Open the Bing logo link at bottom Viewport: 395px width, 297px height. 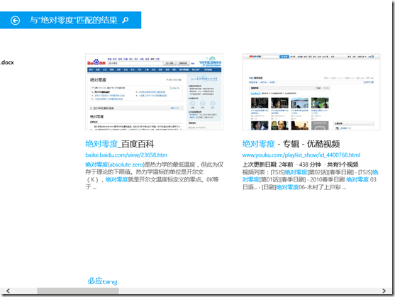(x=102, y=281)
